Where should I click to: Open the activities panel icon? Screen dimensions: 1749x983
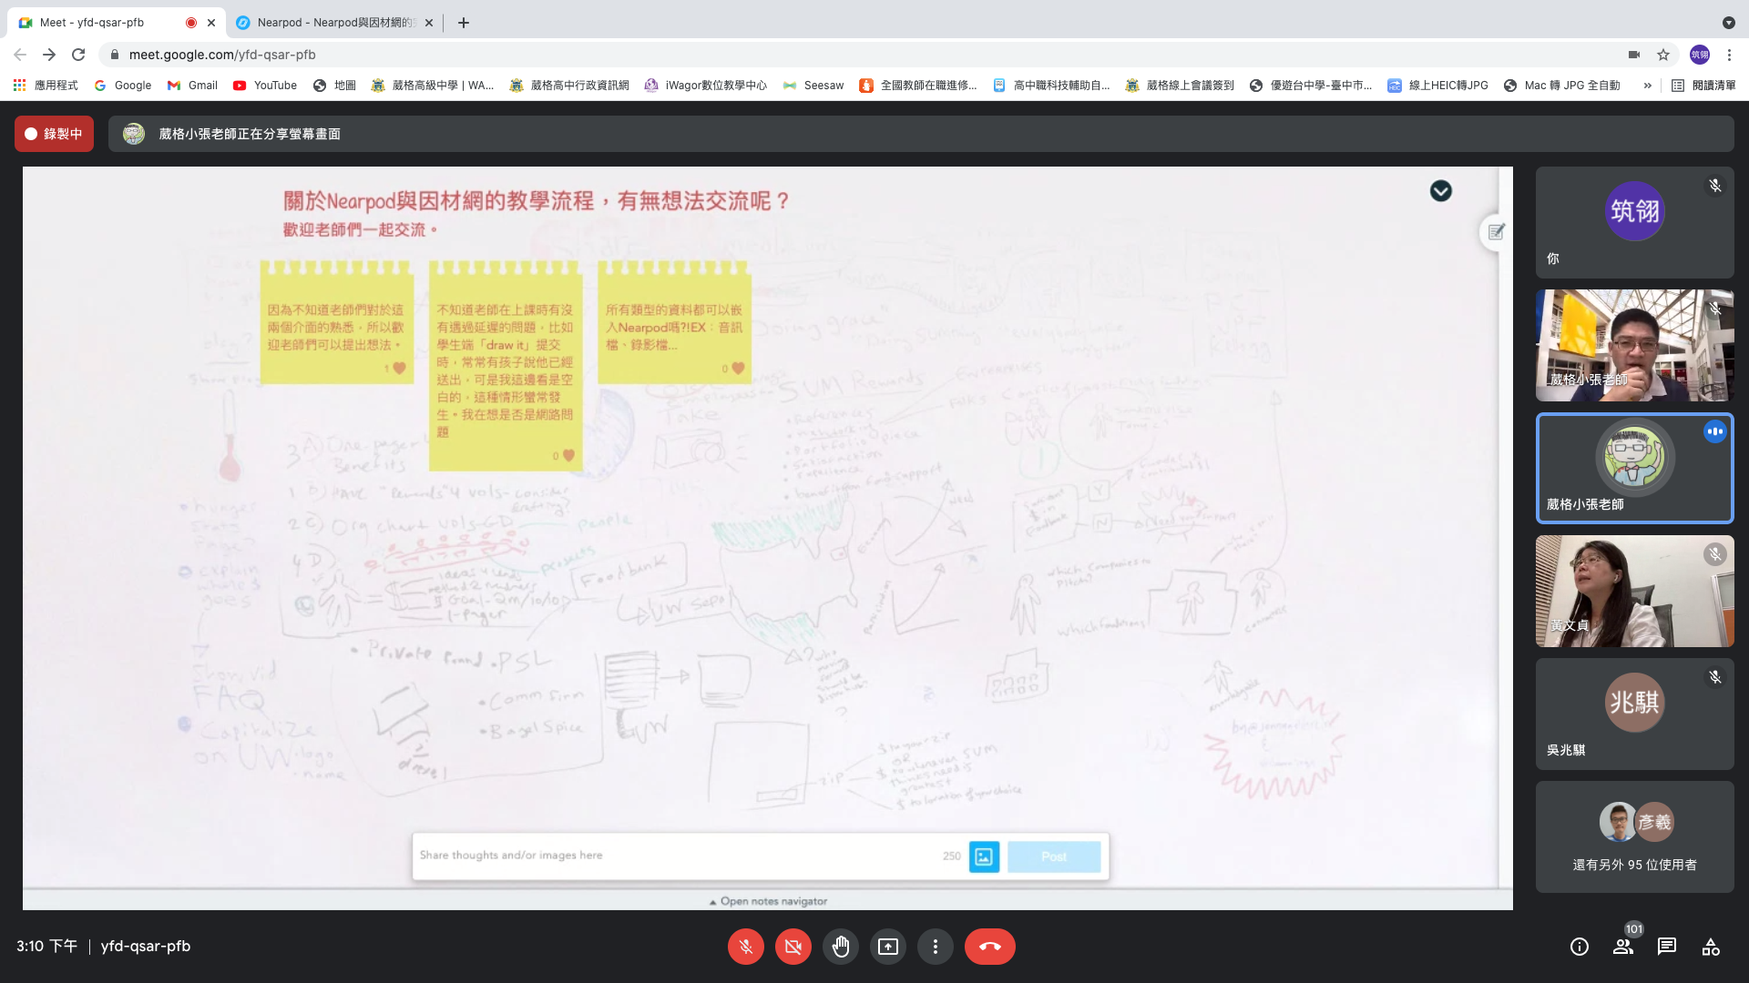pos(1710,947)
